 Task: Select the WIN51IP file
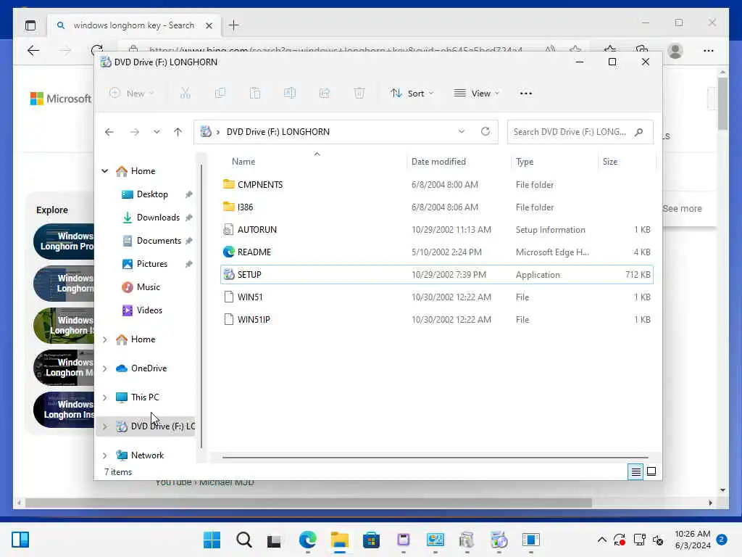(x=436, y=320)
